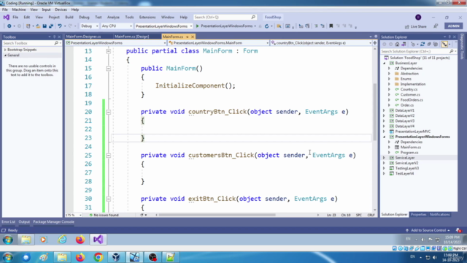Image resolution: width=467 pixels, height=263 pixels.
Task: Click the bookmark icon in the toolbar
Action: (x=331, y=26)
